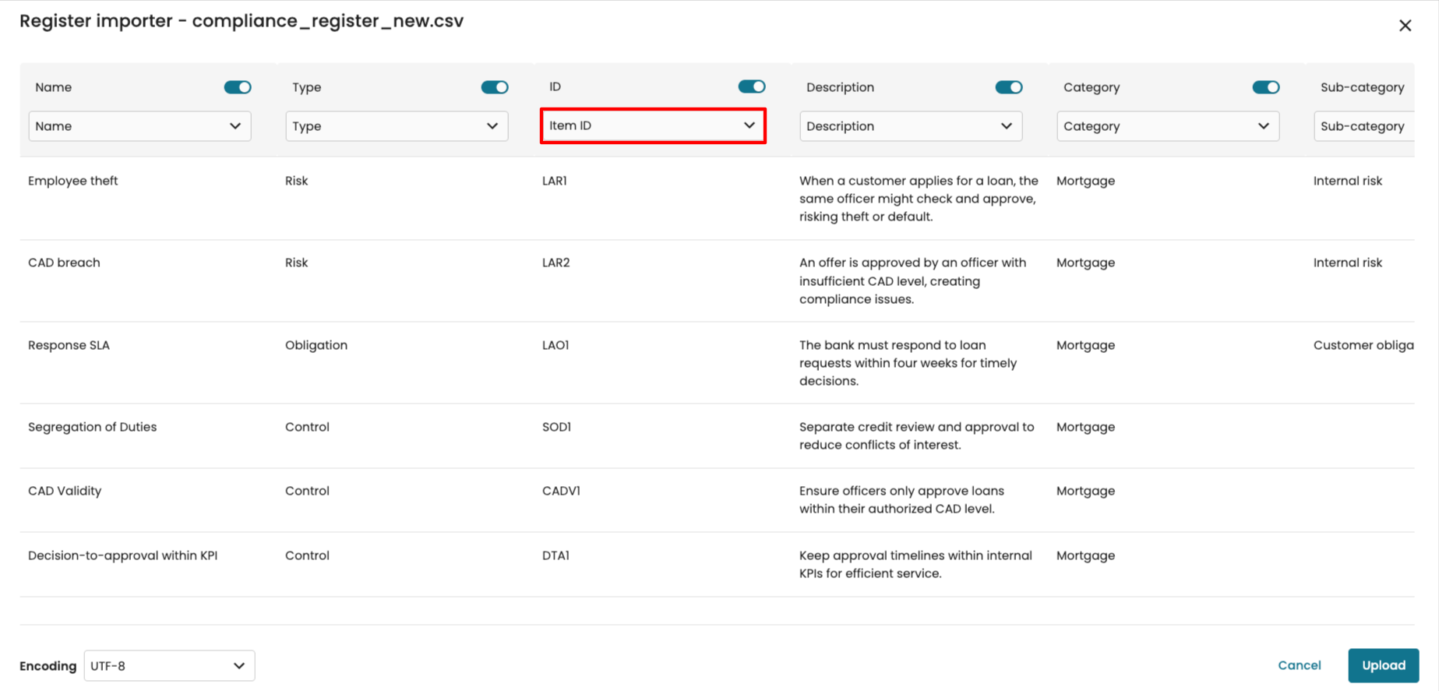This screenshot has height=691, width=1439.
Task: Turn off the ID column toggle
Action: pyautogui.click(x=751, y=86)
